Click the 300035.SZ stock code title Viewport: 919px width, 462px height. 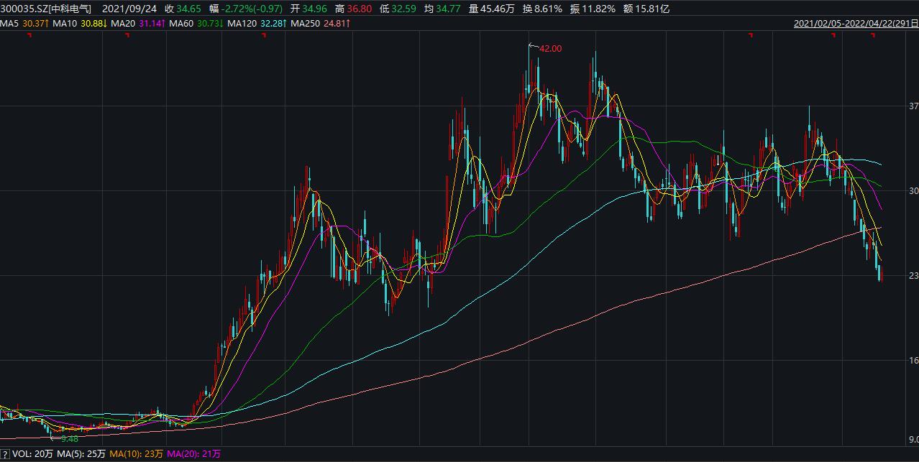47,9
